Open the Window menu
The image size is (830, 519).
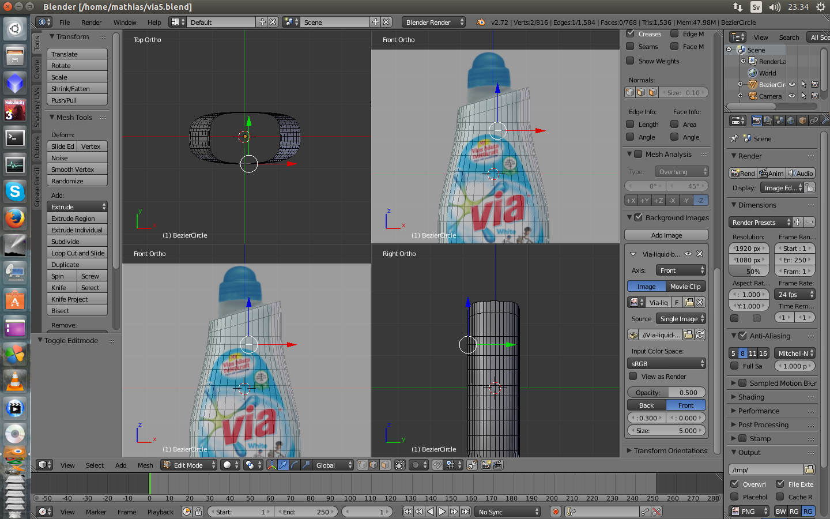(x=124, y=22)
